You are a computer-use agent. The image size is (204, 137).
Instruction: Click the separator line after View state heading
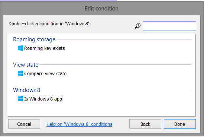click(116, 64)
